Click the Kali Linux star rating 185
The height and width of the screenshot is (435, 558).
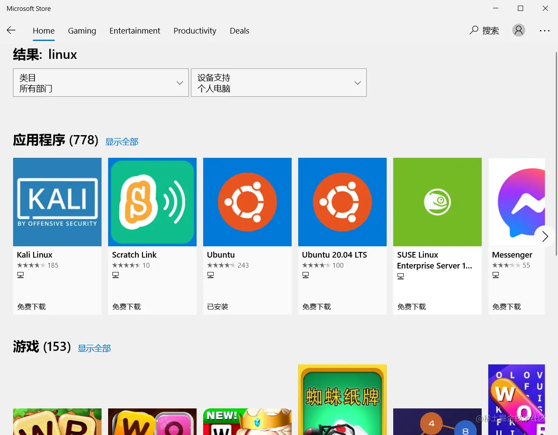(x=37, y=265)
